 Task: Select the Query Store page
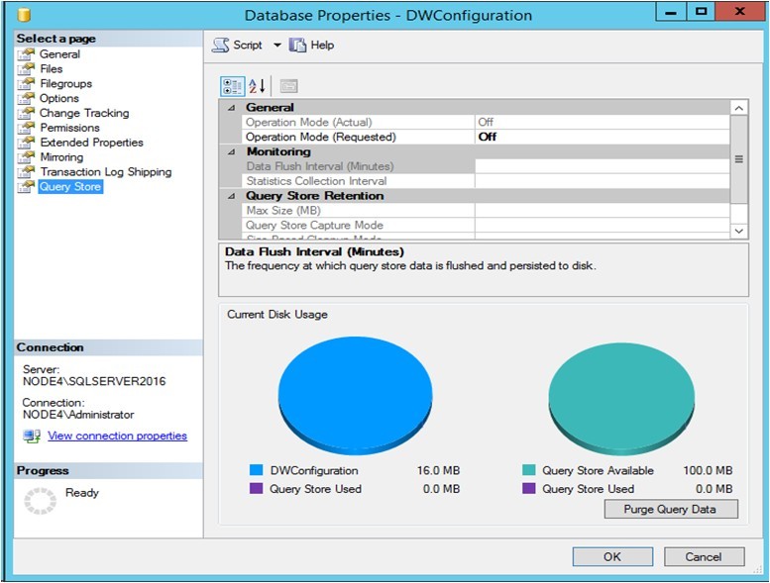[x=70, y=187]
